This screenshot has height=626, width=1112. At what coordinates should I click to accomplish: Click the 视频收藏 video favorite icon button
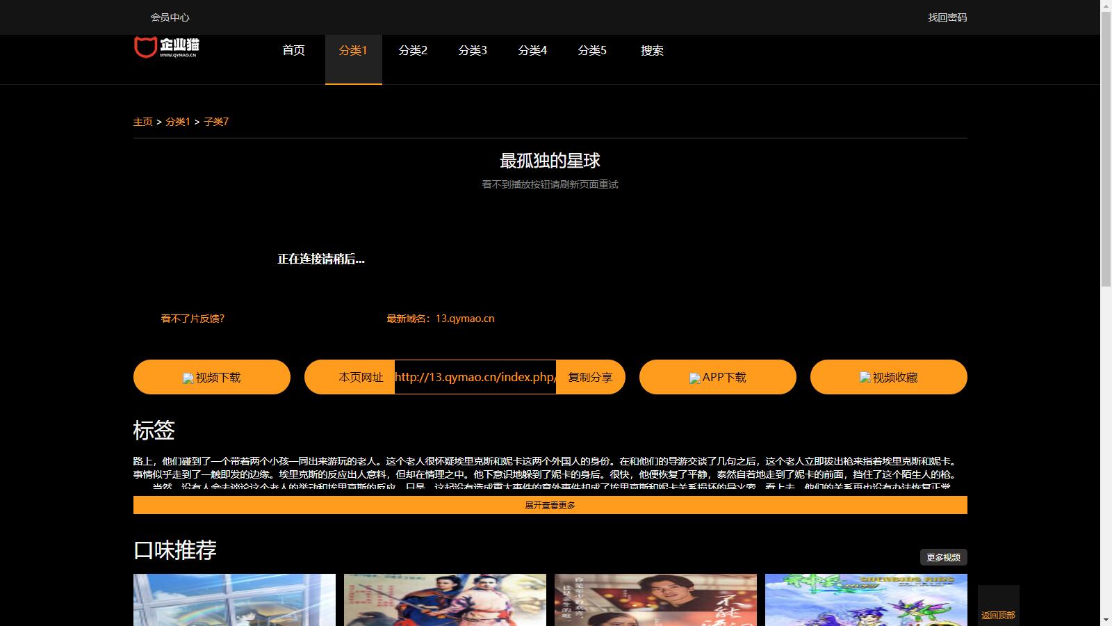click(888, 377)
